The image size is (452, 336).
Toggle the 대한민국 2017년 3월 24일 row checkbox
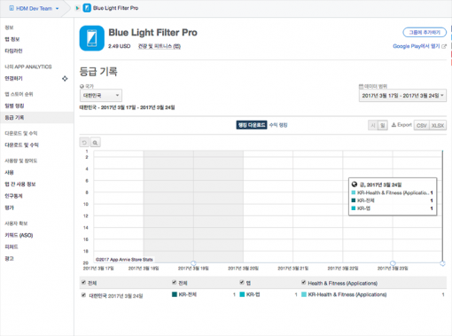pyautogui.click(x=83, y=295)
